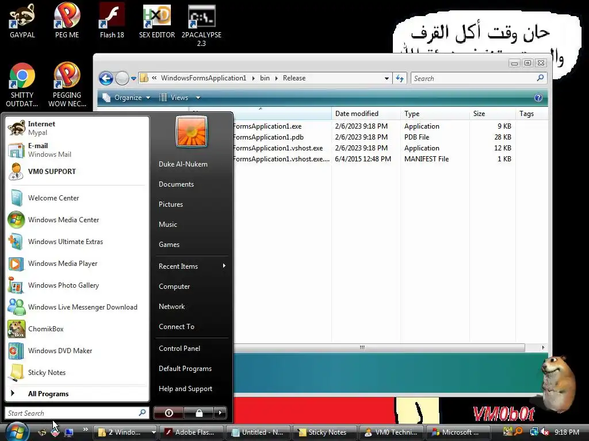The height and width of the screenshot is (441, 589).
Task: Open Control Panel from Start menu
Action: coord(192,349)
